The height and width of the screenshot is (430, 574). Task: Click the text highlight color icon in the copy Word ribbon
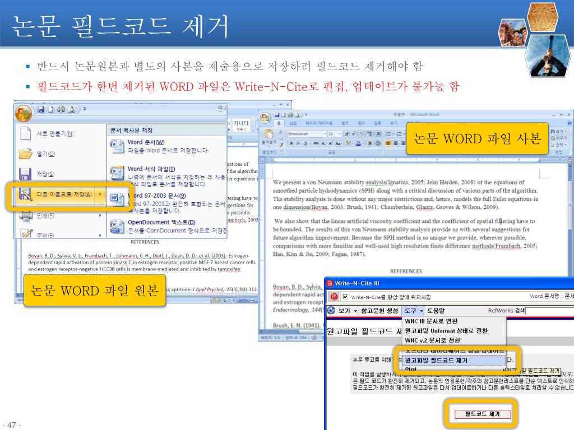[x=349, y=143]
